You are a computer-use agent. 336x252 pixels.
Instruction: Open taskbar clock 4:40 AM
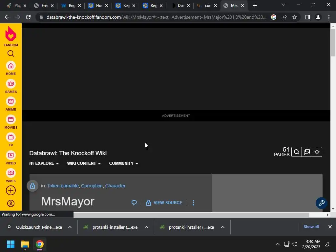coord(311,244)
